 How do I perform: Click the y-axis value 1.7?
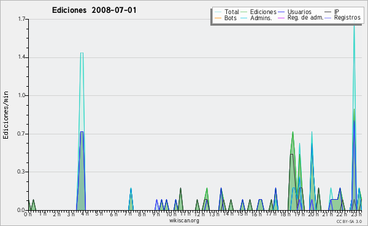(21, 19)
